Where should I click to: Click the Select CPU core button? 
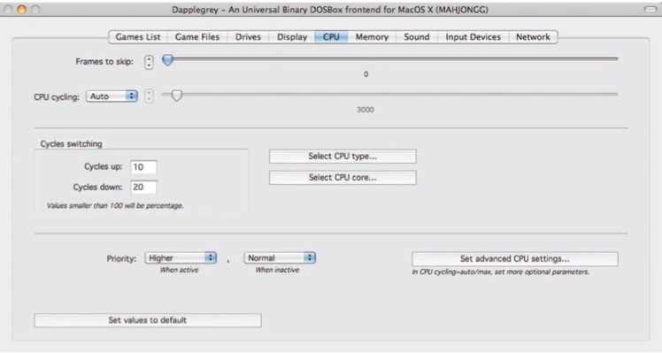point(343,177)
